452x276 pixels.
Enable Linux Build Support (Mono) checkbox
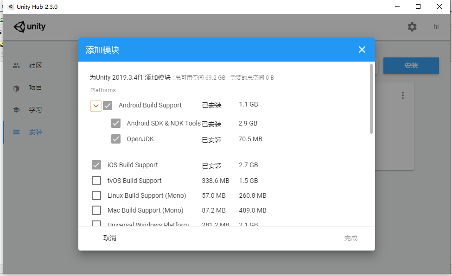point(96,195)
